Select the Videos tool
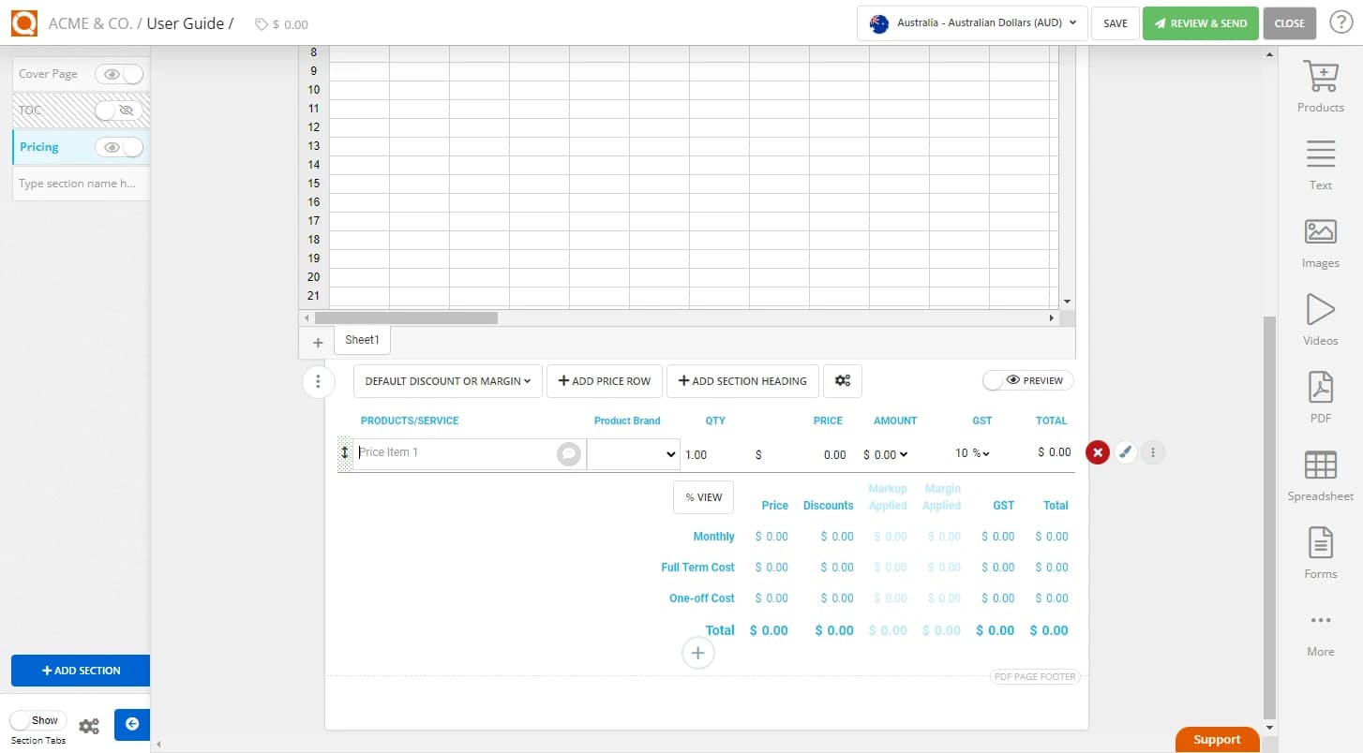 1320,319
